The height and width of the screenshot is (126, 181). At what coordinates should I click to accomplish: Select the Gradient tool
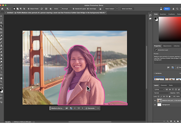click(x=1, y=55)
